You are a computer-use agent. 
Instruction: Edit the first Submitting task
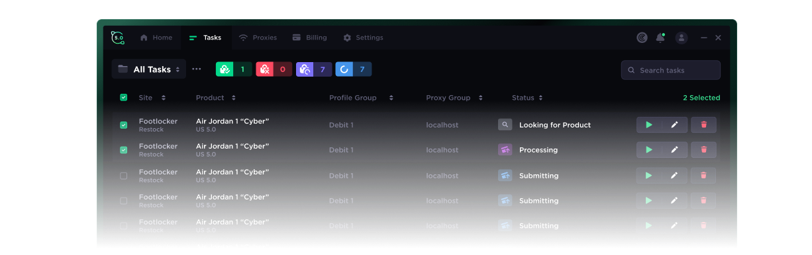tap(674, 176)
